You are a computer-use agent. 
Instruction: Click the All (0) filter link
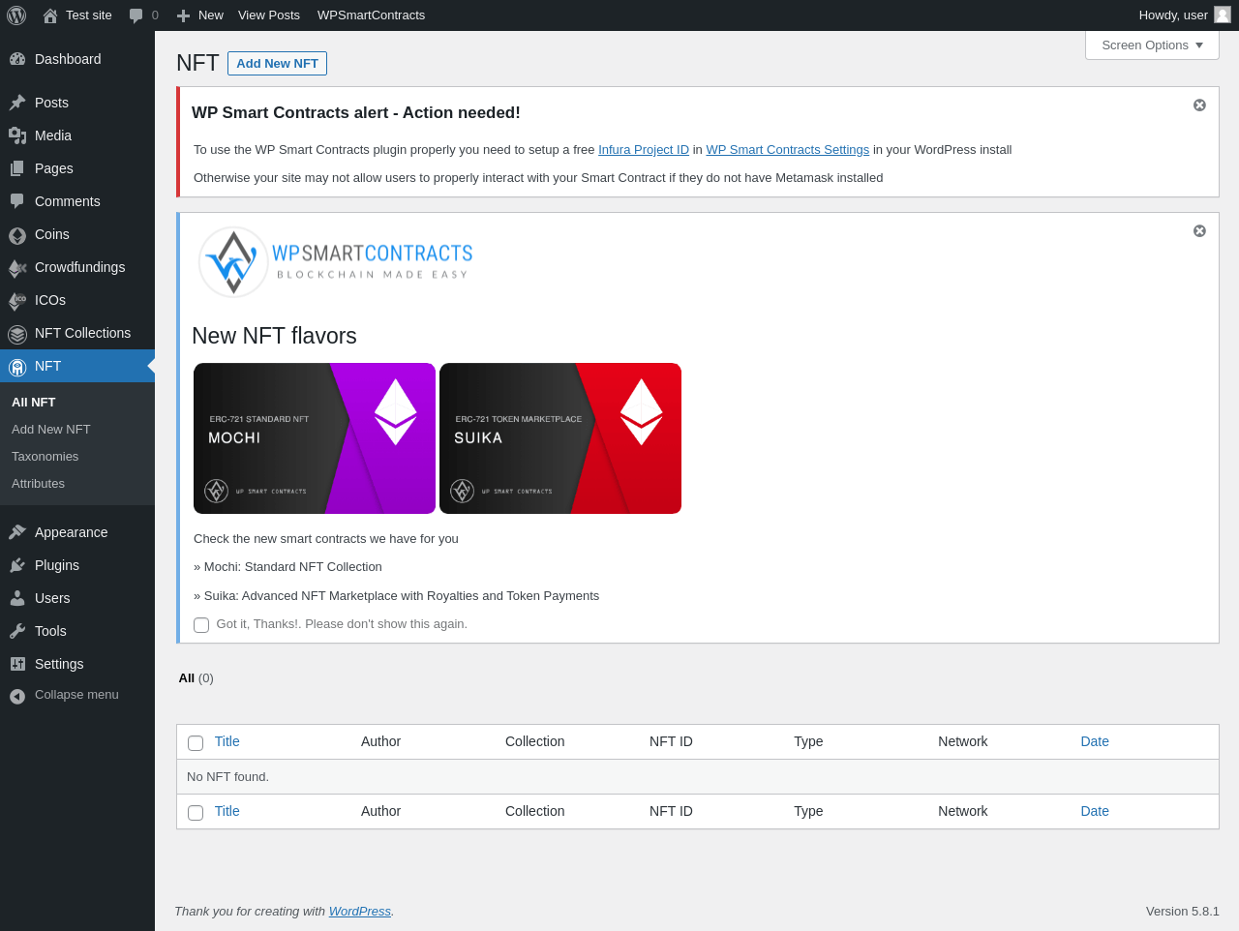(x=196, y=678)
